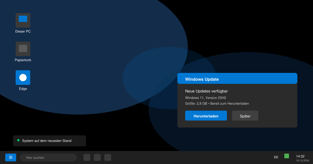Click the first pinned taskbar app icon

click(x=87, y=157)
